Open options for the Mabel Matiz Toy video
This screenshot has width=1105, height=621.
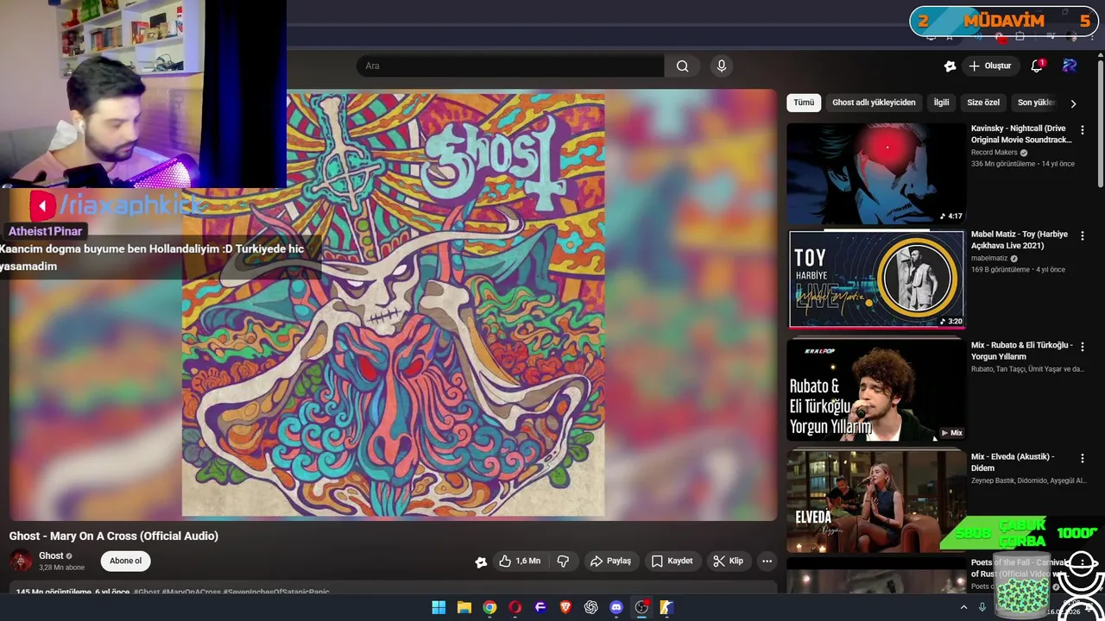pyautogui.click(x=1083, y=235)
